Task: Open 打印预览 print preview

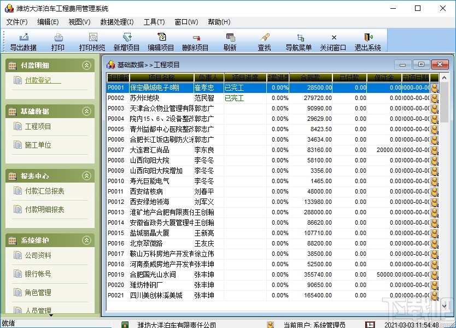Action: coord(92,41)
